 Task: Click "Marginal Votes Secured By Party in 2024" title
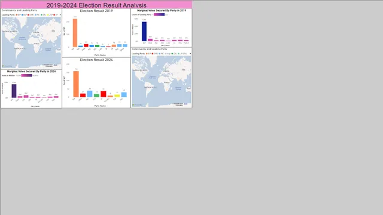(31, 72)
